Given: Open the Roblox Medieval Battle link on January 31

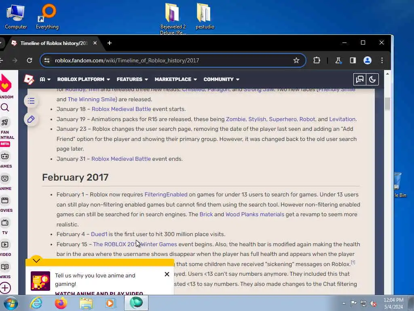Looking at the screenshot, I should point(121,159).
